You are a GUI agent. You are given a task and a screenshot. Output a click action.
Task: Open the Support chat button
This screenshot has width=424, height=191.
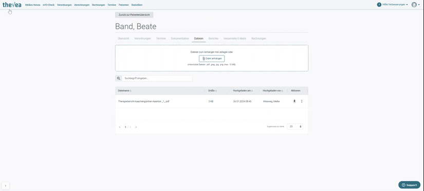tap(410, 185)
